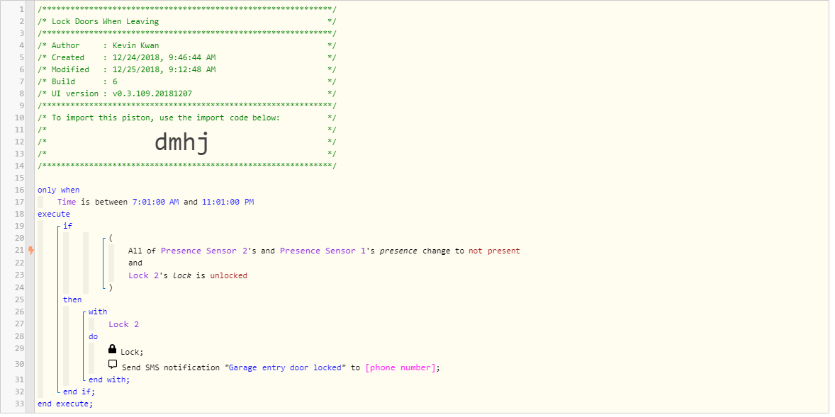Click the speech bubble SMS icon

click(x=113, y=365)
